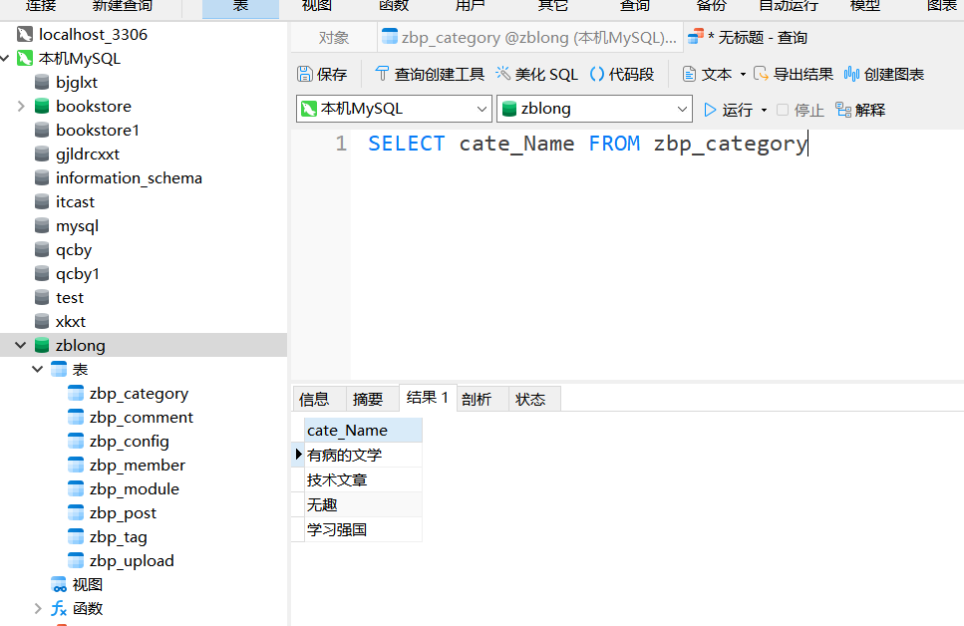
Task: Click the 表 tables folder icon
Action: [x=59, y=369]
